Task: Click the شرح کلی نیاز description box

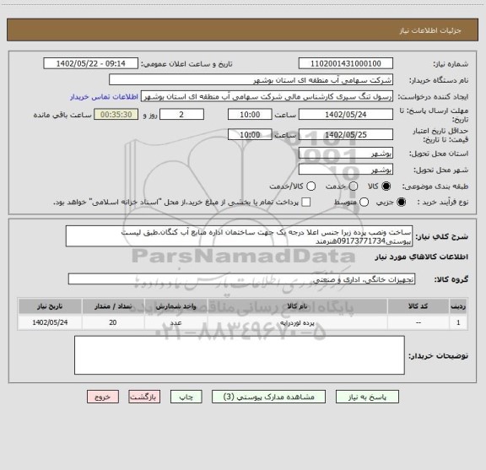Action: (x=240, y=236)
